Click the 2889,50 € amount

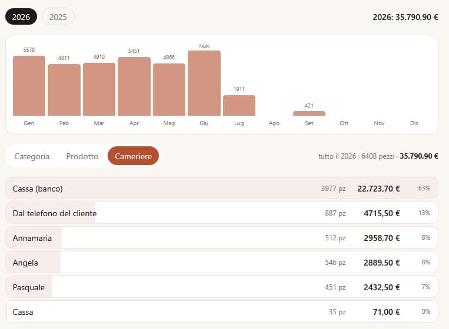(382, 263)
